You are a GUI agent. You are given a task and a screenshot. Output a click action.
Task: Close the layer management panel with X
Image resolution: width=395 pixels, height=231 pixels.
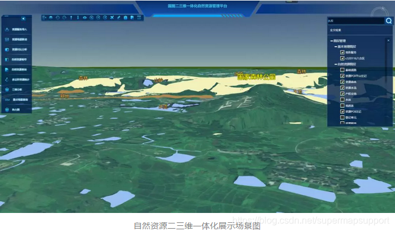coord(389,41)
